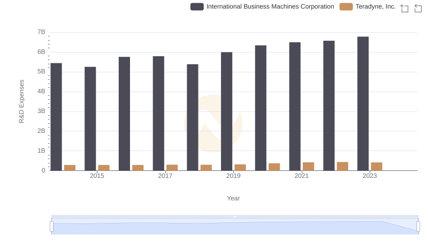Viewport: 428px width, 247px height.
Task: Click the data zoom top move handle
Action: 235,216
